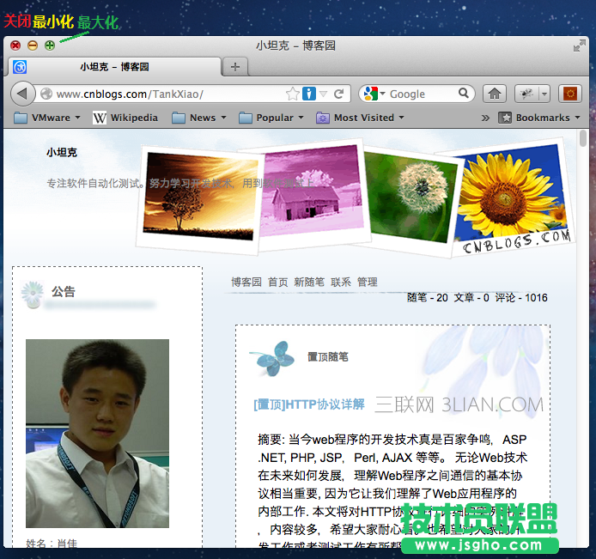Open the Bookmarks menu dropdown

[x=539, y=118]
